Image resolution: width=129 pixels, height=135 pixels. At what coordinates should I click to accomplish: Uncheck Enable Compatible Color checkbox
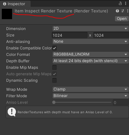click(x=54, y=48)
